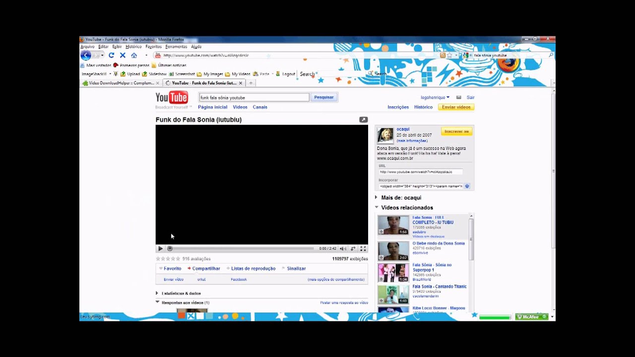Play the video with the play button
The width and height of the screenshot is (635, 357).
tap(160, 249)
